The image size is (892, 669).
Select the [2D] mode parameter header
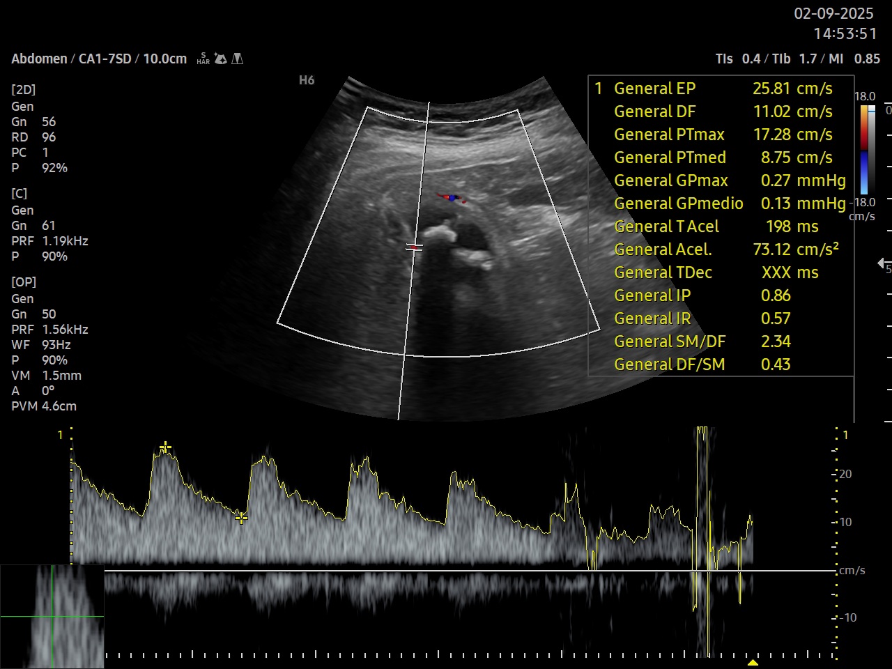23,90
